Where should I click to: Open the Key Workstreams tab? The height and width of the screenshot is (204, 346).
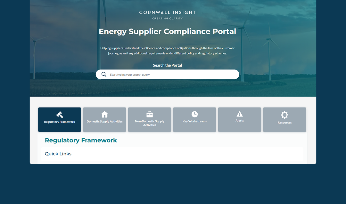pos(195,120)
